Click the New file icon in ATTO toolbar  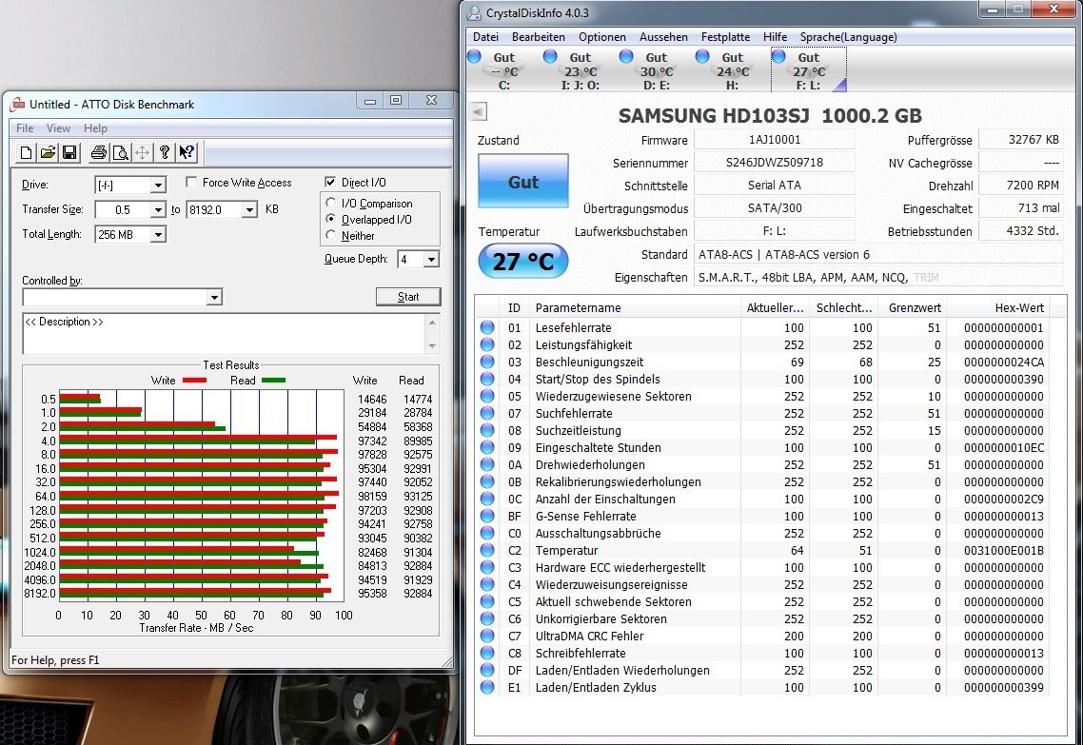pyautogui.click(x=26, y=152)
